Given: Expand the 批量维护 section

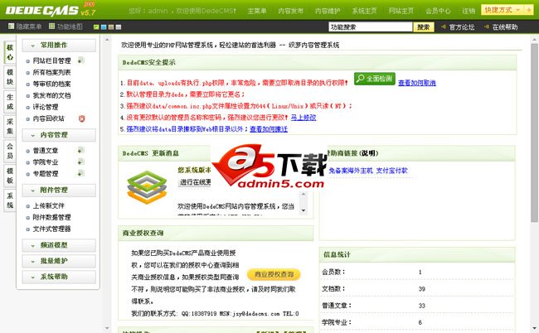Looking at the screenshot, I should coord(59,261).
